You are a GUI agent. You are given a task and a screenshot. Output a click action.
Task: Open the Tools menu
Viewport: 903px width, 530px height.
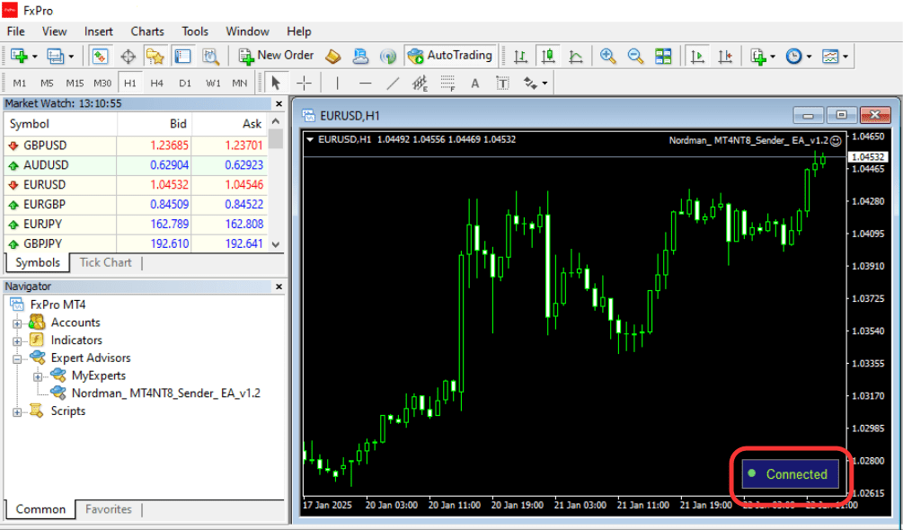point(195,31)
